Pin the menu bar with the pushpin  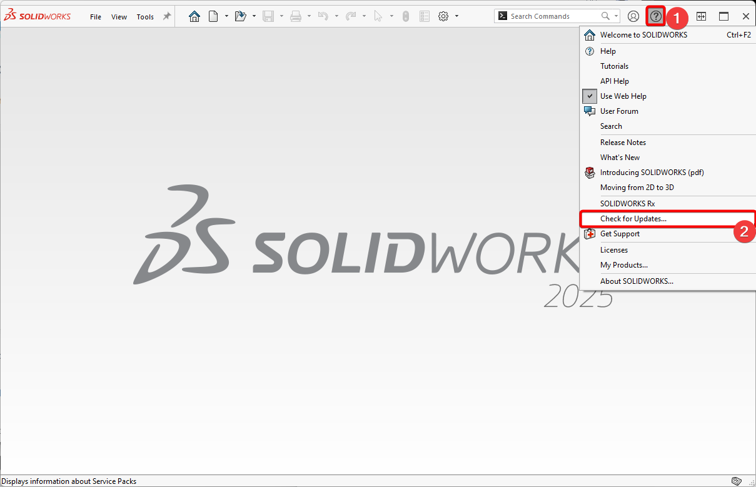(168, 16)
